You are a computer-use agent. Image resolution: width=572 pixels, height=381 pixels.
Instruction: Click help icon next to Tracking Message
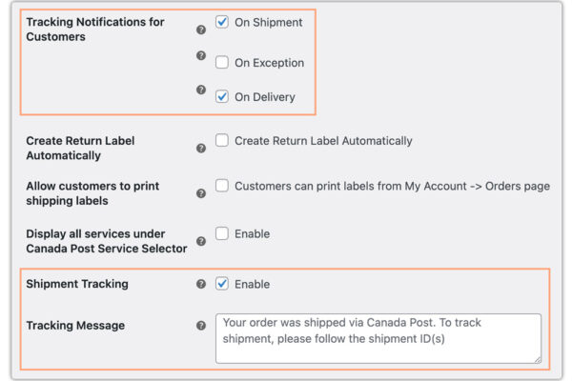pyautogui.click(x=201, y=326)
